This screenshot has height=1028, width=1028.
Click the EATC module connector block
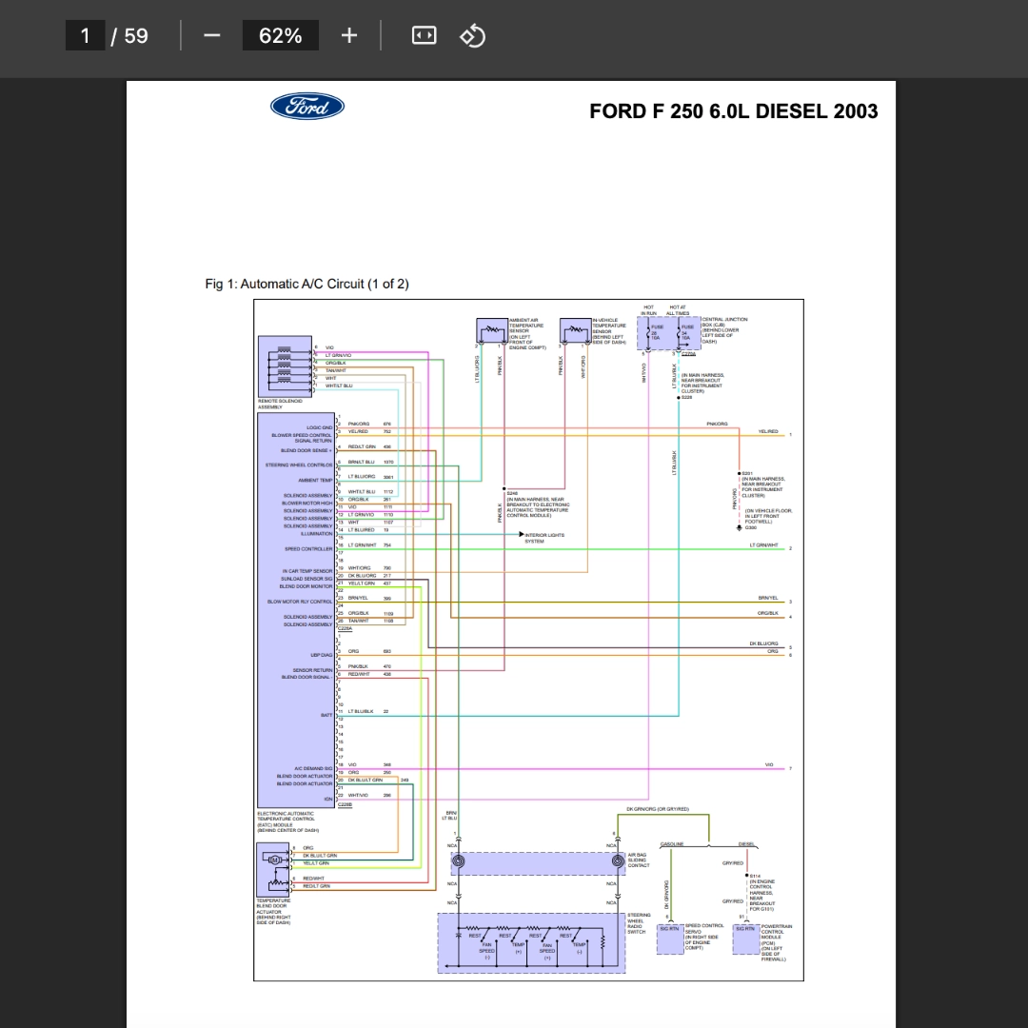click(296, 610)
